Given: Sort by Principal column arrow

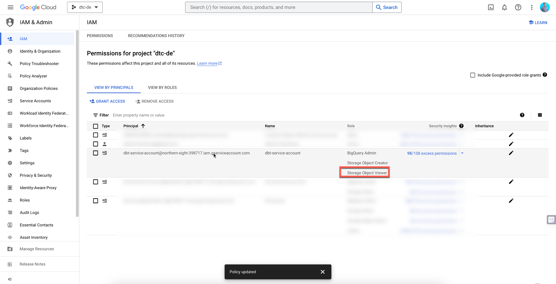Looking at the screenshot, I should coord(143,126).
